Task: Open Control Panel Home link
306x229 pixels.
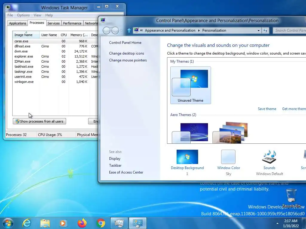Action: (x=125, y=42)
